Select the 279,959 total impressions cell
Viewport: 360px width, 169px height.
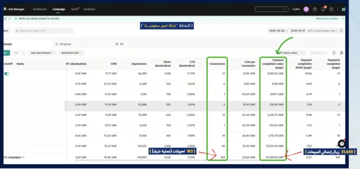[x=142, y=157]
